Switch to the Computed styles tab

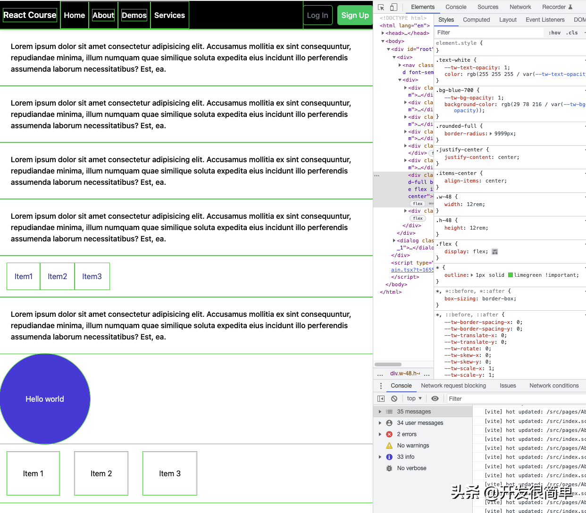coord(477,20)
